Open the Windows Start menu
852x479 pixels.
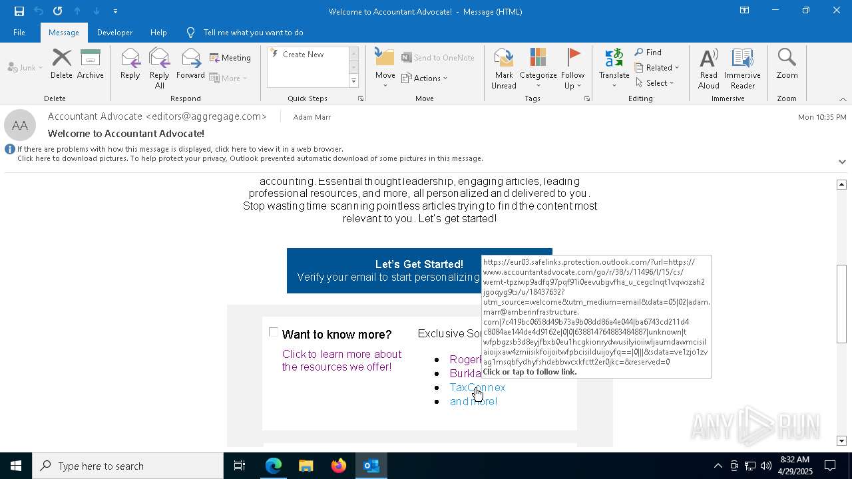point(16,466)
